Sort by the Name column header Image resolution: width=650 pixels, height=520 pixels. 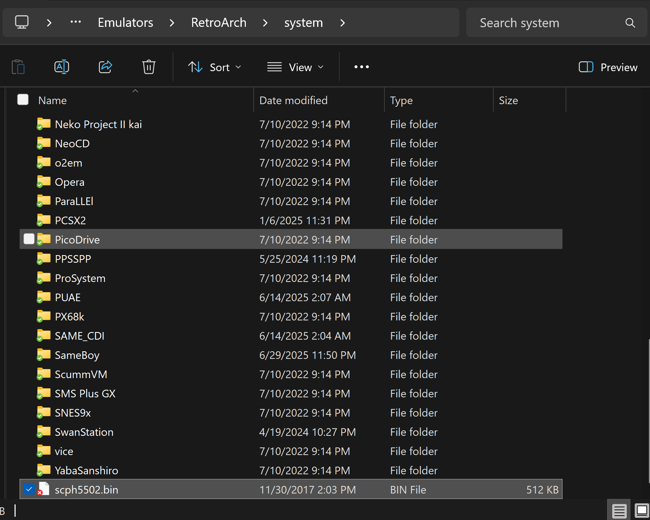click(x=53, y=101)
